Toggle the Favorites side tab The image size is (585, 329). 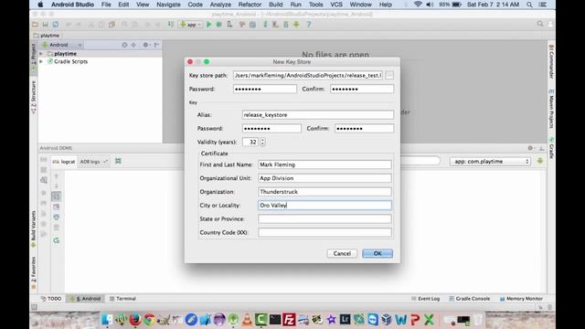point(34,272)
